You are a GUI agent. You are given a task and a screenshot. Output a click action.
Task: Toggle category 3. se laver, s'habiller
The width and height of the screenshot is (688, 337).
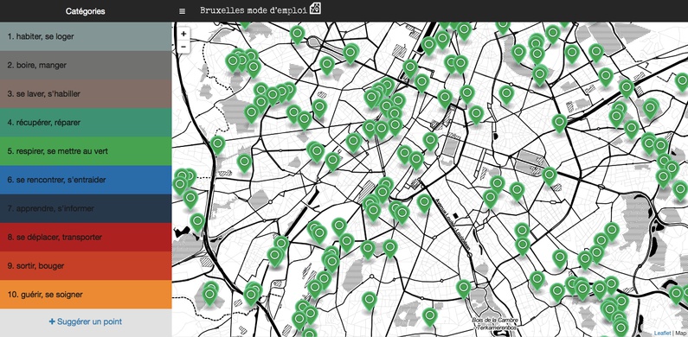coord(86,94)
